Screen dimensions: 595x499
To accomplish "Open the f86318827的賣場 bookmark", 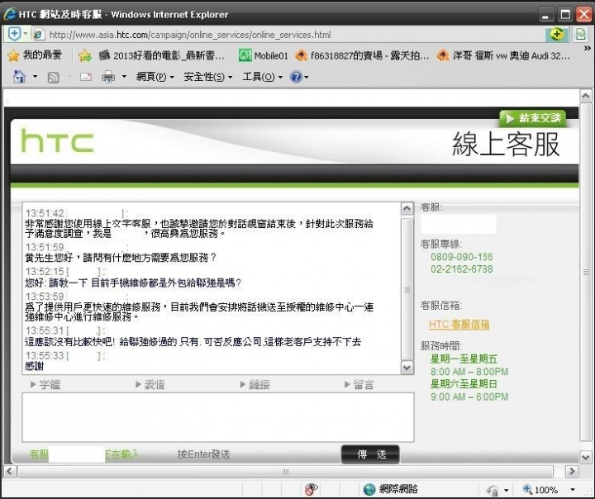I will point(363,56).
